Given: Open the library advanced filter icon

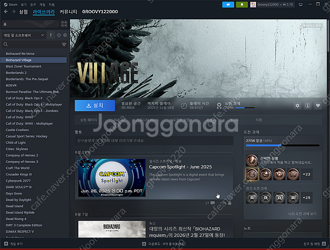Looking at the screenshot, I should click(64, 44).
